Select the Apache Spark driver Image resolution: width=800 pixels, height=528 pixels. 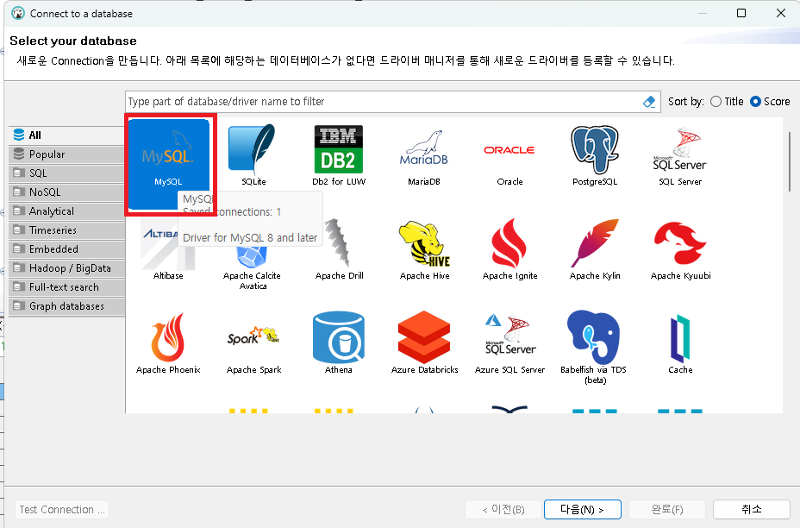[x=253, y=349]
